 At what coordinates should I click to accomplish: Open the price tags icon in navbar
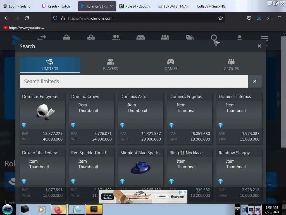click(190, 38)
